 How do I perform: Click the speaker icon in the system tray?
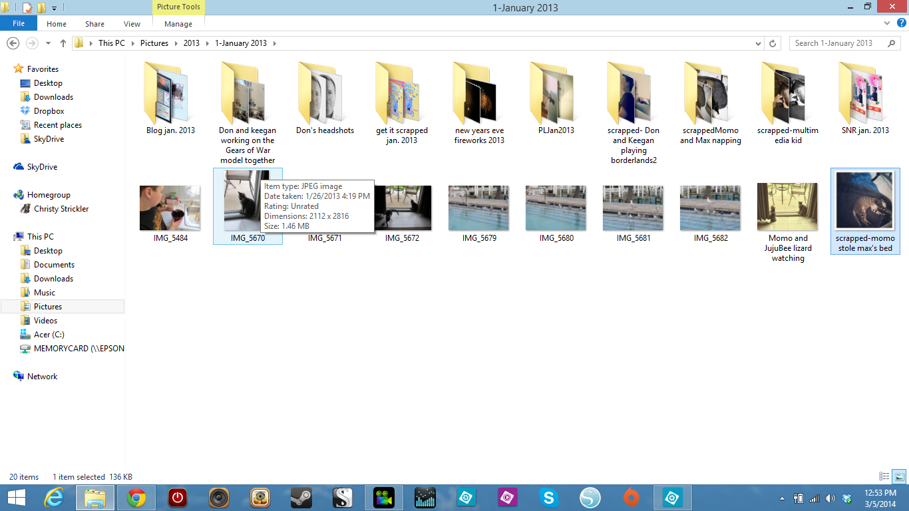coord(830,498)
